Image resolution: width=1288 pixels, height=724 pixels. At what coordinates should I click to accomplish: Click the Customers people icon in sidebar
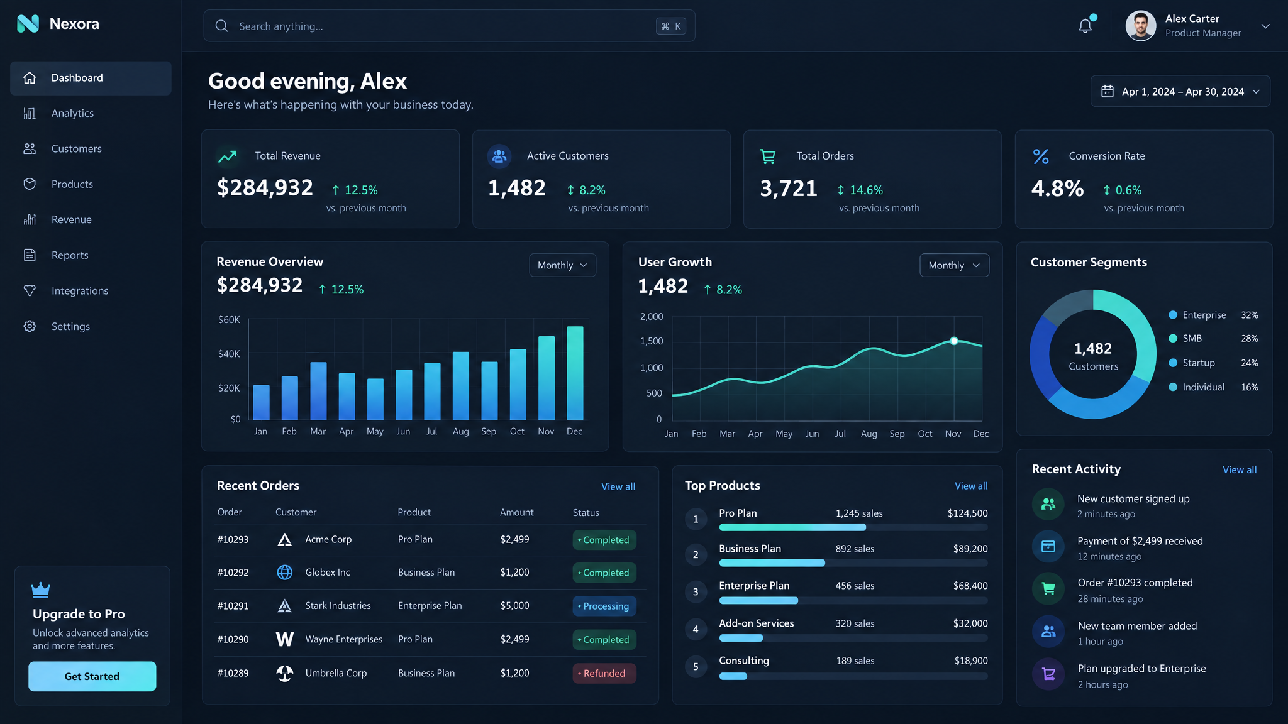tap(30, 149)
